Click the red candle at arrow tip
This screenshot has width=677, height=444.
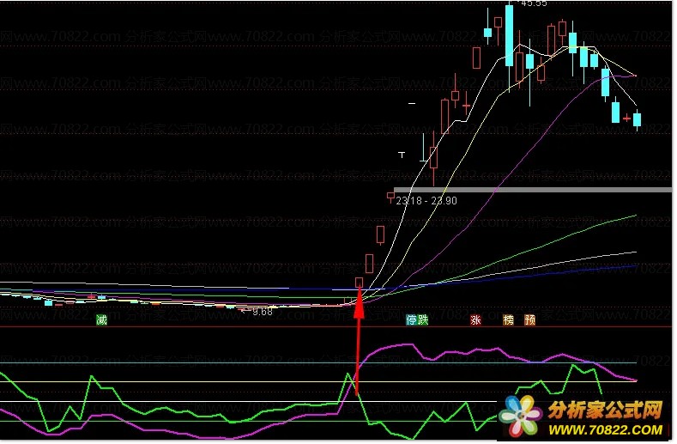[x=359, y=283]
